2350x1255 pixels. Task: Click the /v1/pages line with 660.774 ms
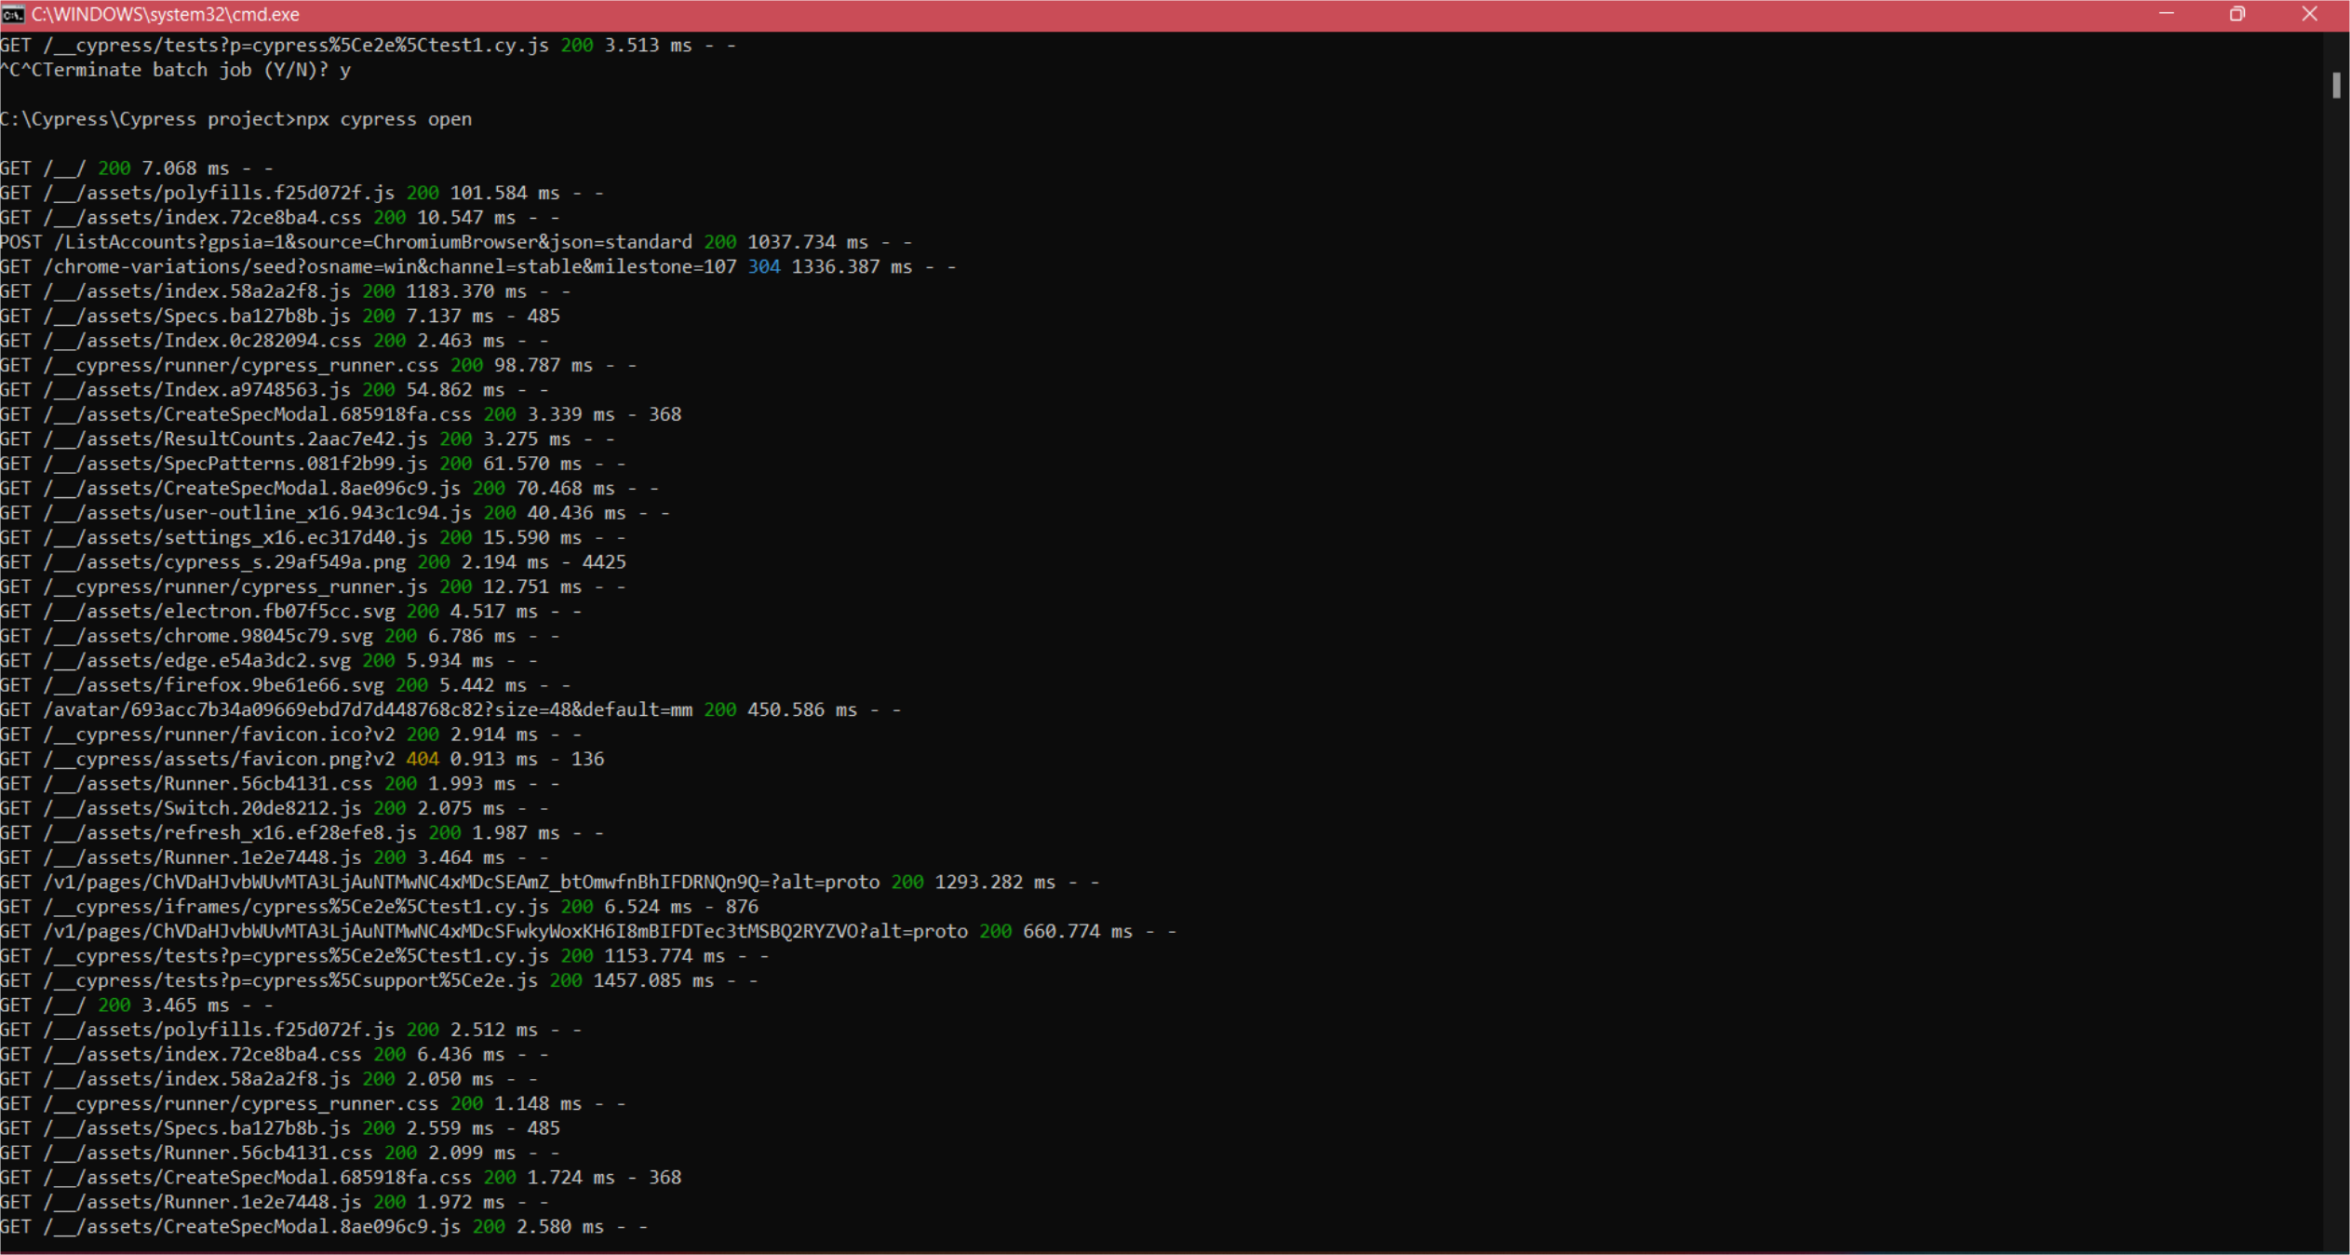(x=588, y=931)
